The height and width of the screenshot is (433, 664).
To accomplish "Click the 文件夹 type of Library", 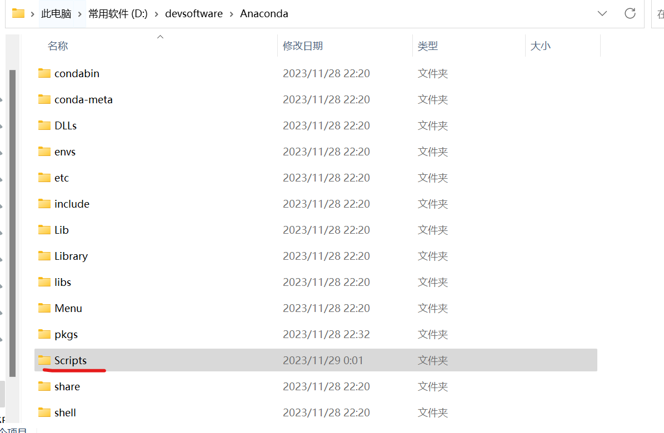I will pos(433,256).
